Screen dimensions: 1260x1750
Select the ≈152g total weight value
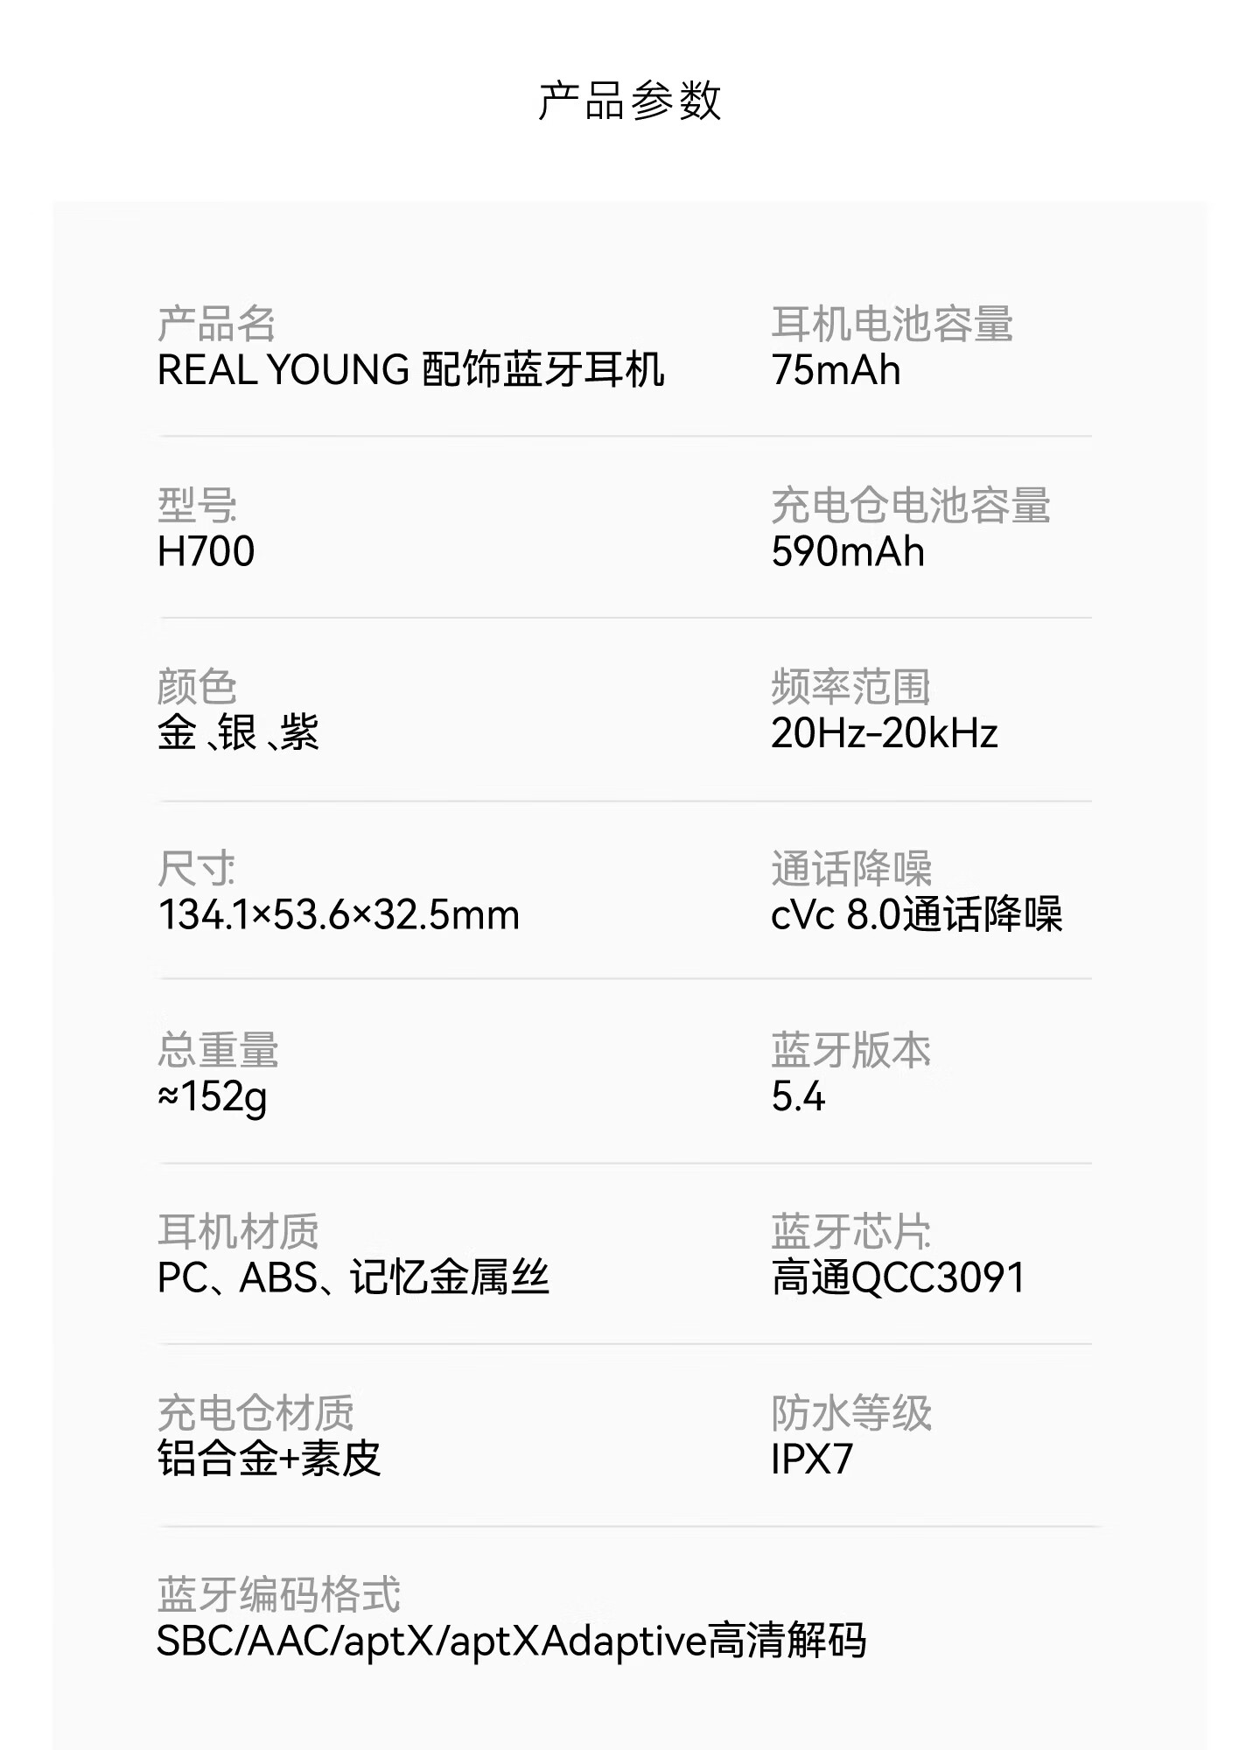pyautogui.click(x=213, y=1096)
